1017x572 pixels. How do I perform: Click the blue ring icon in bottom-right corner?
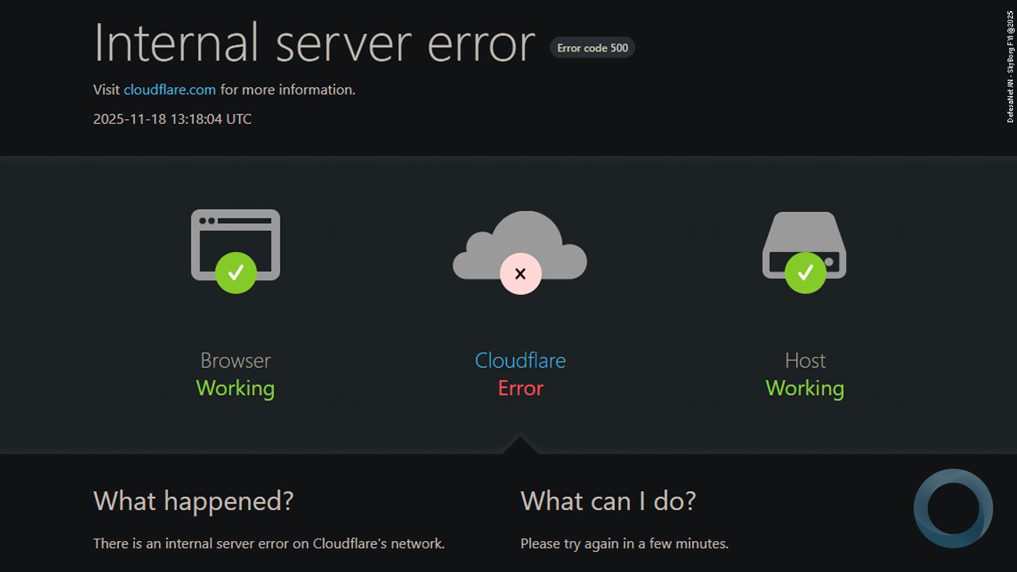click(953, 508)
